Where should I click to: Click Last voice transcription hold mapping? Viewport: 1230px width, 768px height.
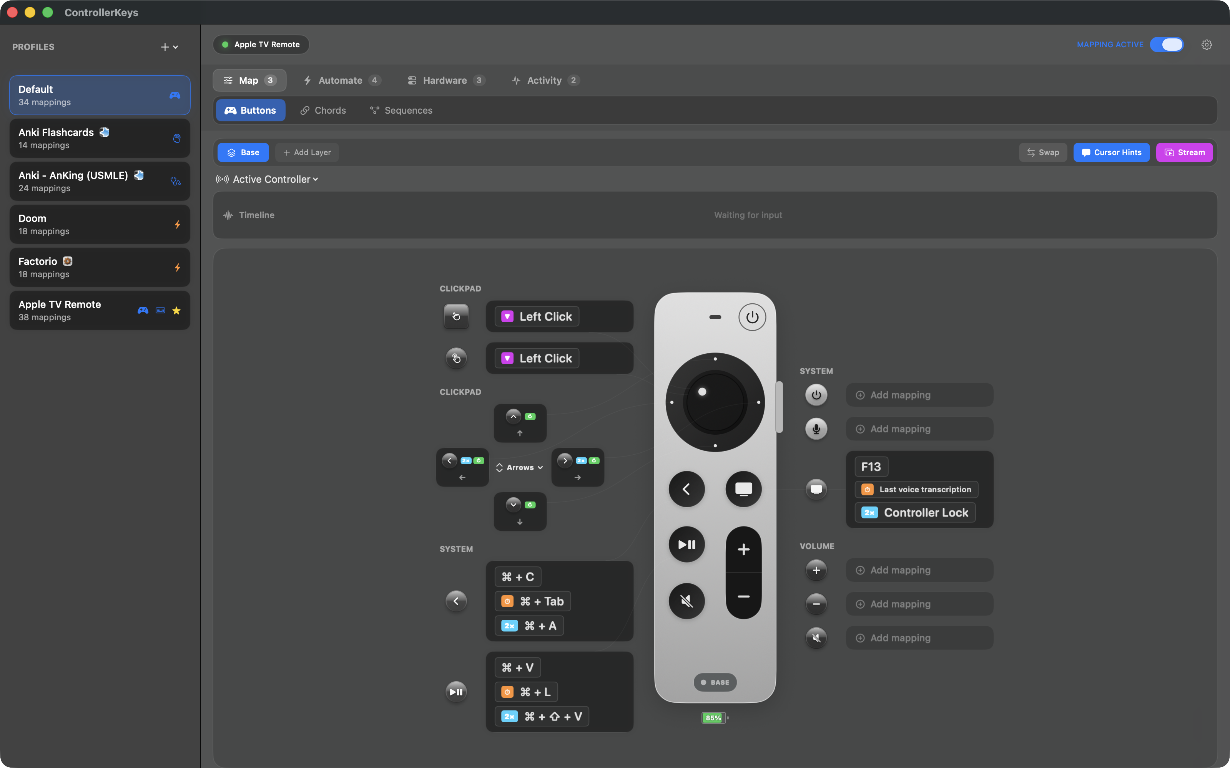pyautogui.click(x=916, y=489)
